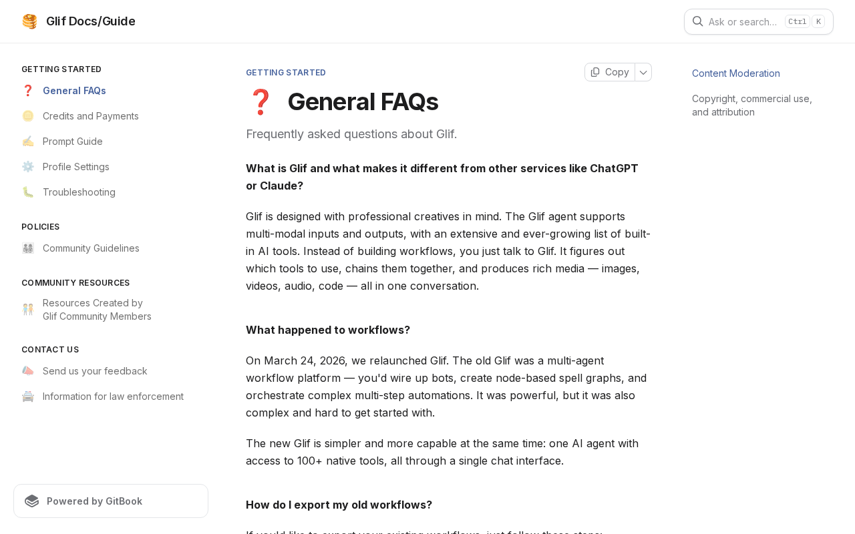Open the Prompt Guide page
Viewport: 855px width, 534px height.
(73, 142)
